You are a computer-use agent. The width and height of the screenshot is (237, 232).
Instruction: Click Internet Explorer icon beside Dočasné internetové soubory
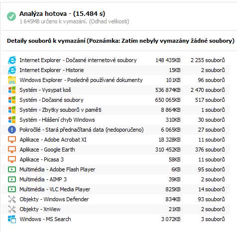click(x=12, y=60)
